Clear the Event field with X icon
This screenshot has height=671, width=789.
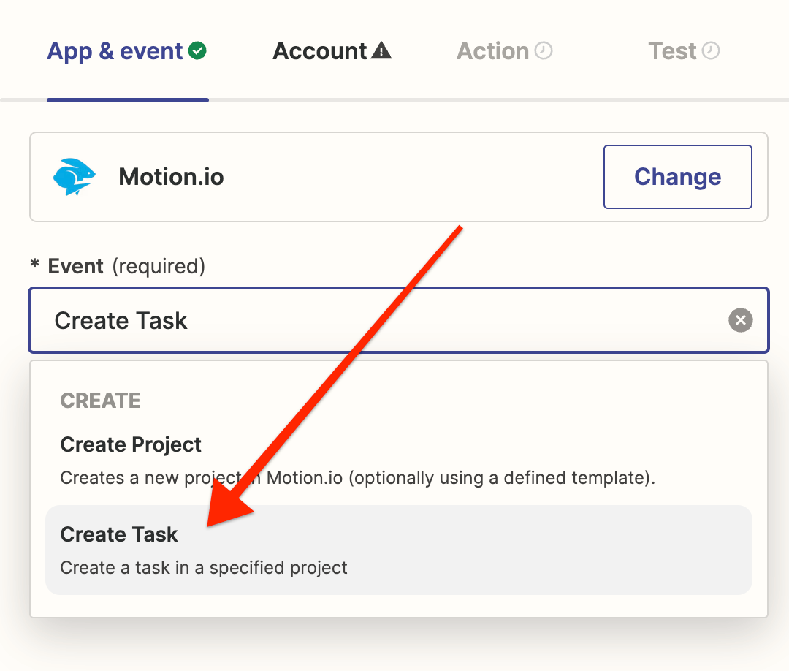click(740, 320)
